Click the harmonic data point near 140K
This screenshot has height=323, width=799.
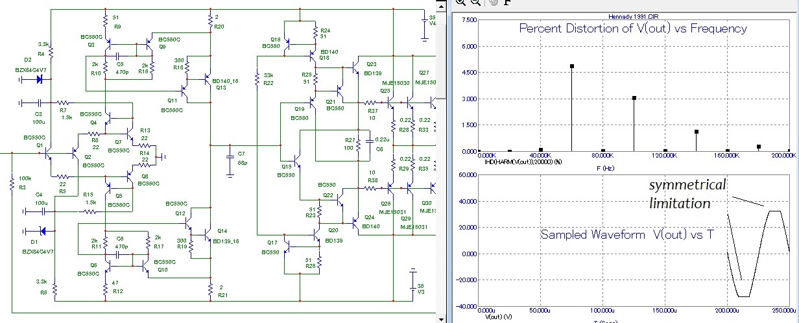click(x=696, y=132)
